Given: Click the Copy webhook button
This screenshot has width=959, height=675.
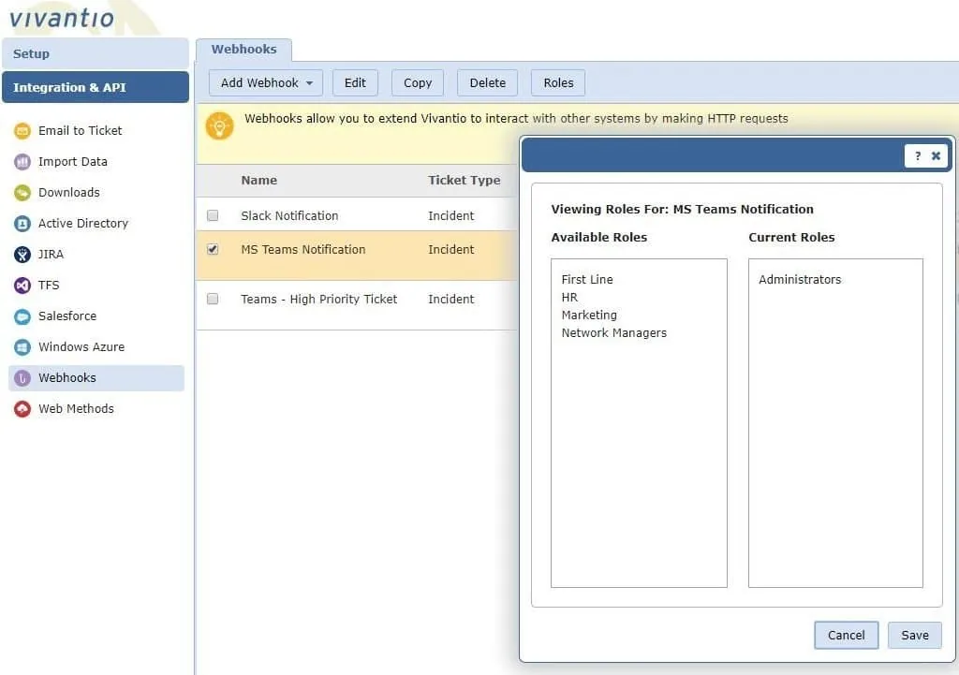Looking at the screenshot, I should coord(418,82).
